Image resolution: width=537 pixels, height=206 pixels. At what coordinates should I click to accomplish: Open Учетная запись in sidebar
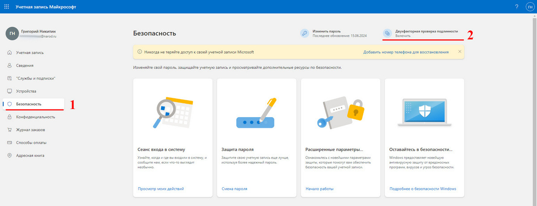coord(30,53)
